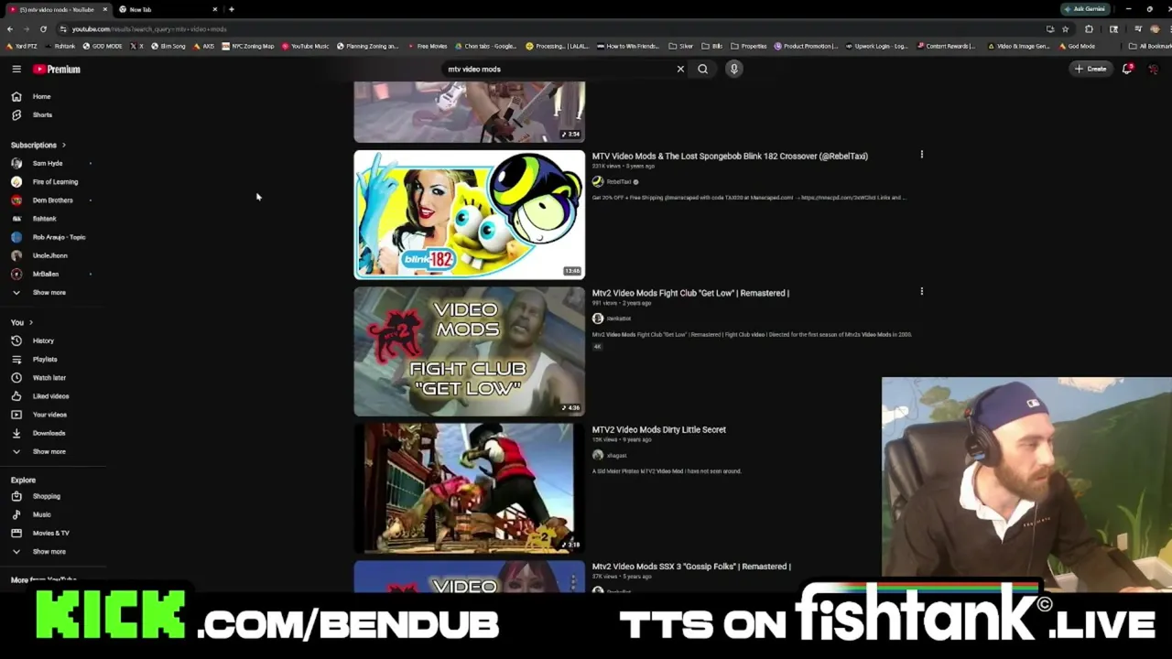Open the Free Movies bookmark
1172x659 pixels.
[428, 46]
